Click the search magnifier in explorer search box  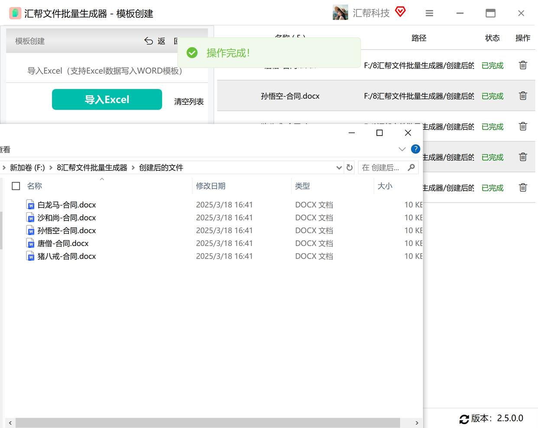click(x=411, y=167)
